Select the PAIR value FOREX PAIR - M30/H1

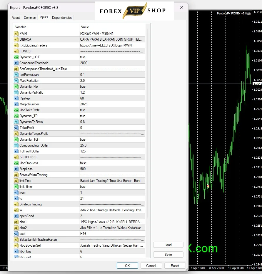tap(112, 34)
